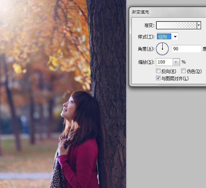The height and width of the screenshot is (188, 206).
Task: Open the scale pop-up slider arrow
Action: coord(176,62)
